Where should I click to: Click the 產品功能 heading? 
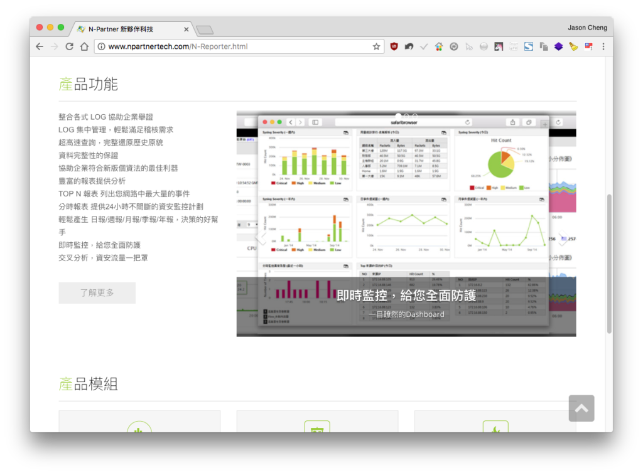pyautogui.click(x=88, y=84)
